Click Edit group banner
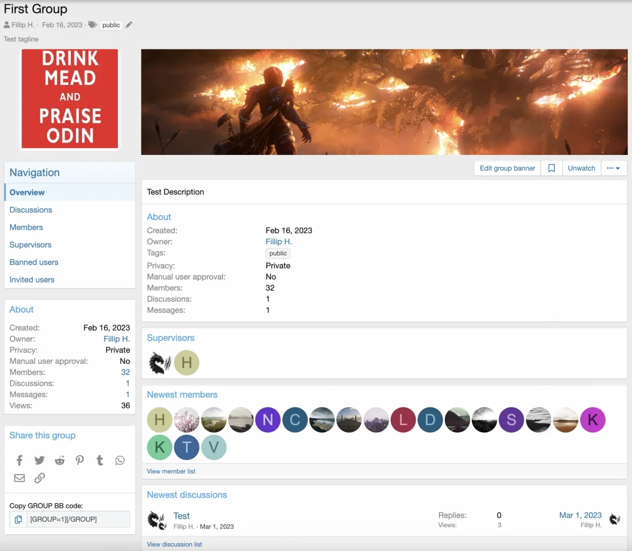 click(x=507, y=168)
